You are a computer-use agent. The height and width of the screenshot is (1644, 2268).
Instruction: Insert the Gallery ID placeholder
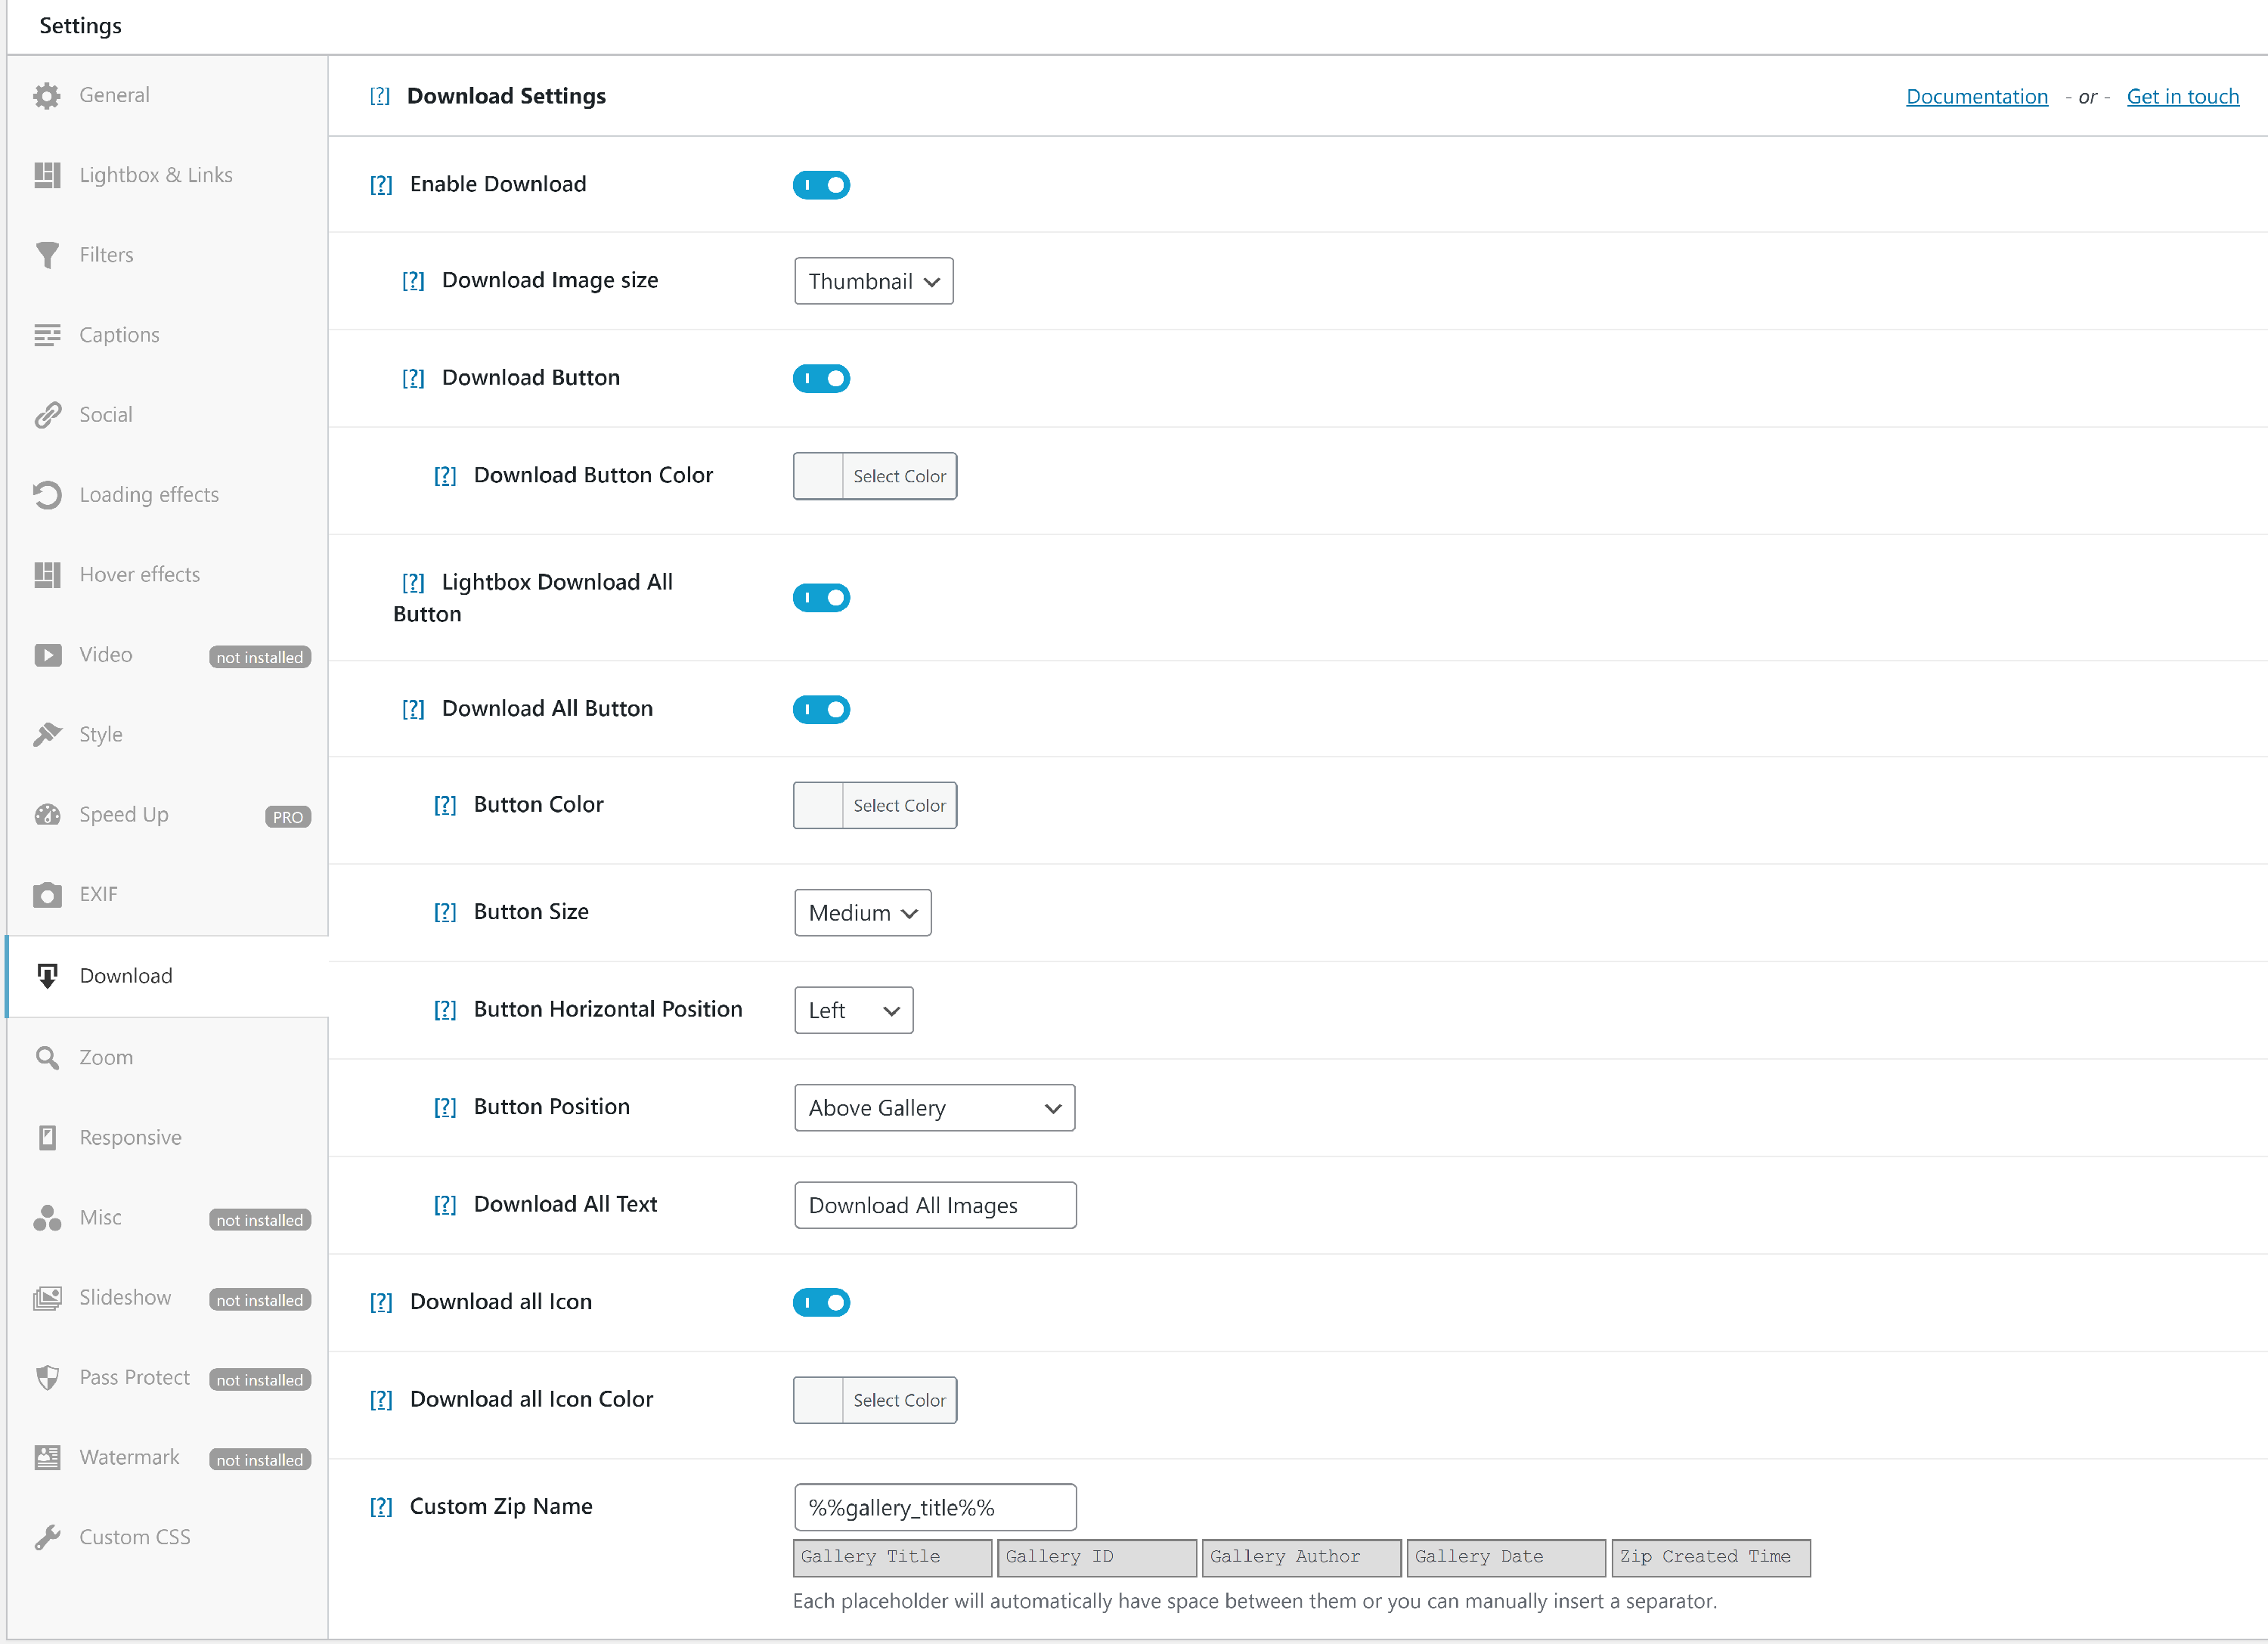pos(1097,1558)
